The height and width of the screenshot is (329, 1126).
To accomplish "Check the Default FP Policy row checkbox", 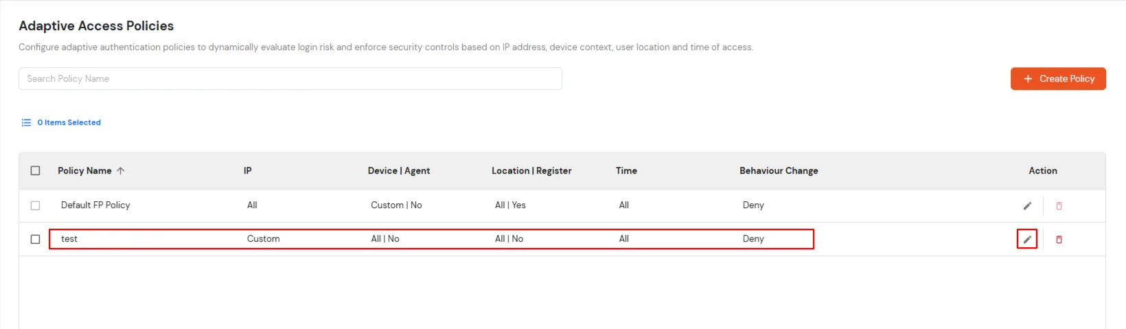I will [36, 205].
